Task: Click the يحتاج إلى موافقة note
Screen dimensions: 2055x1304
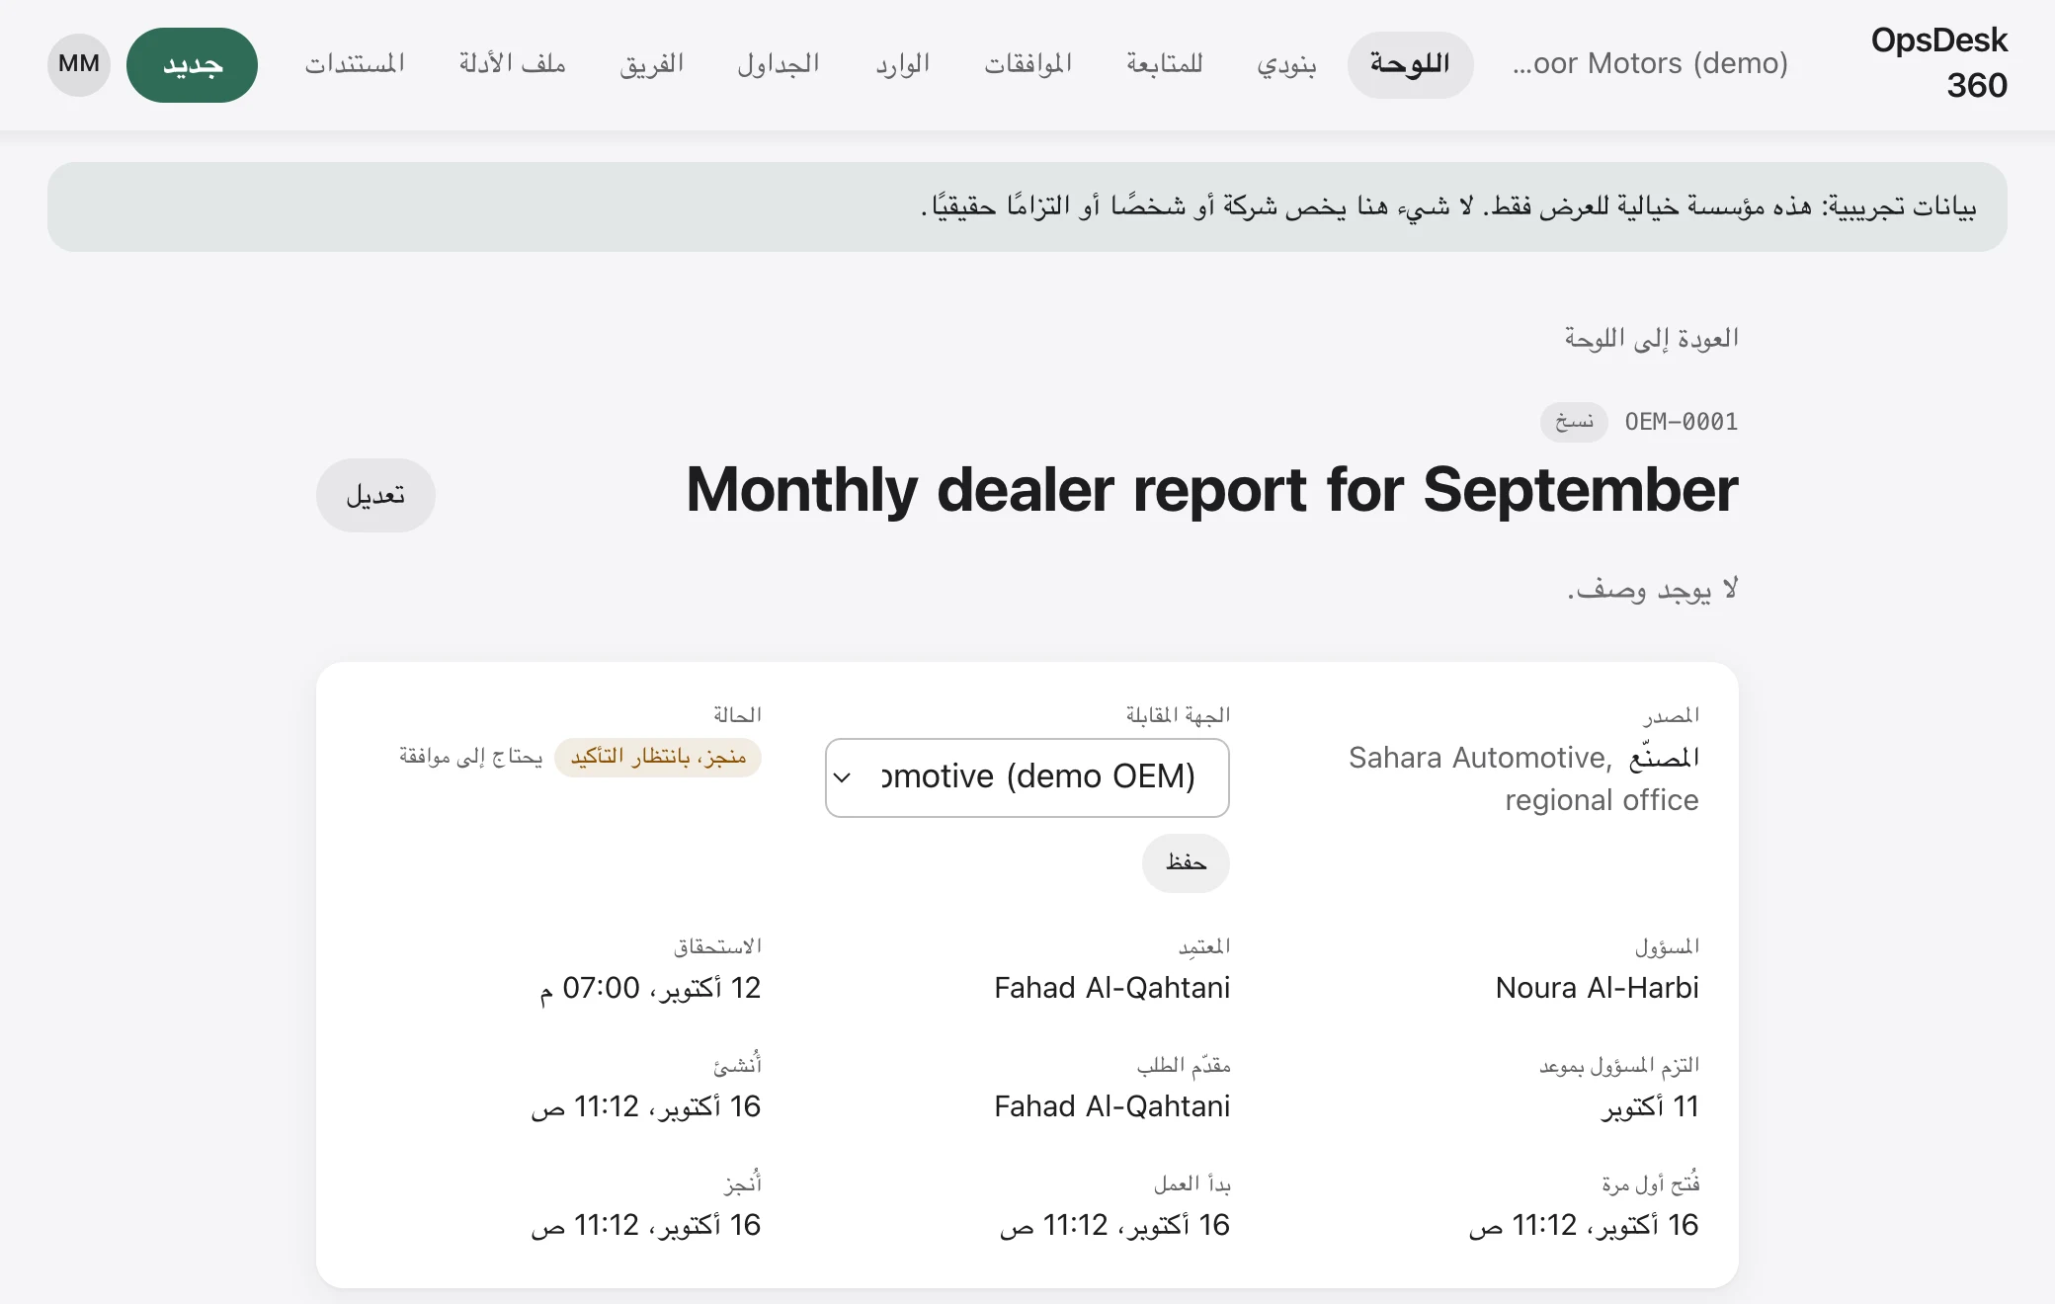Action: point(471,757)
